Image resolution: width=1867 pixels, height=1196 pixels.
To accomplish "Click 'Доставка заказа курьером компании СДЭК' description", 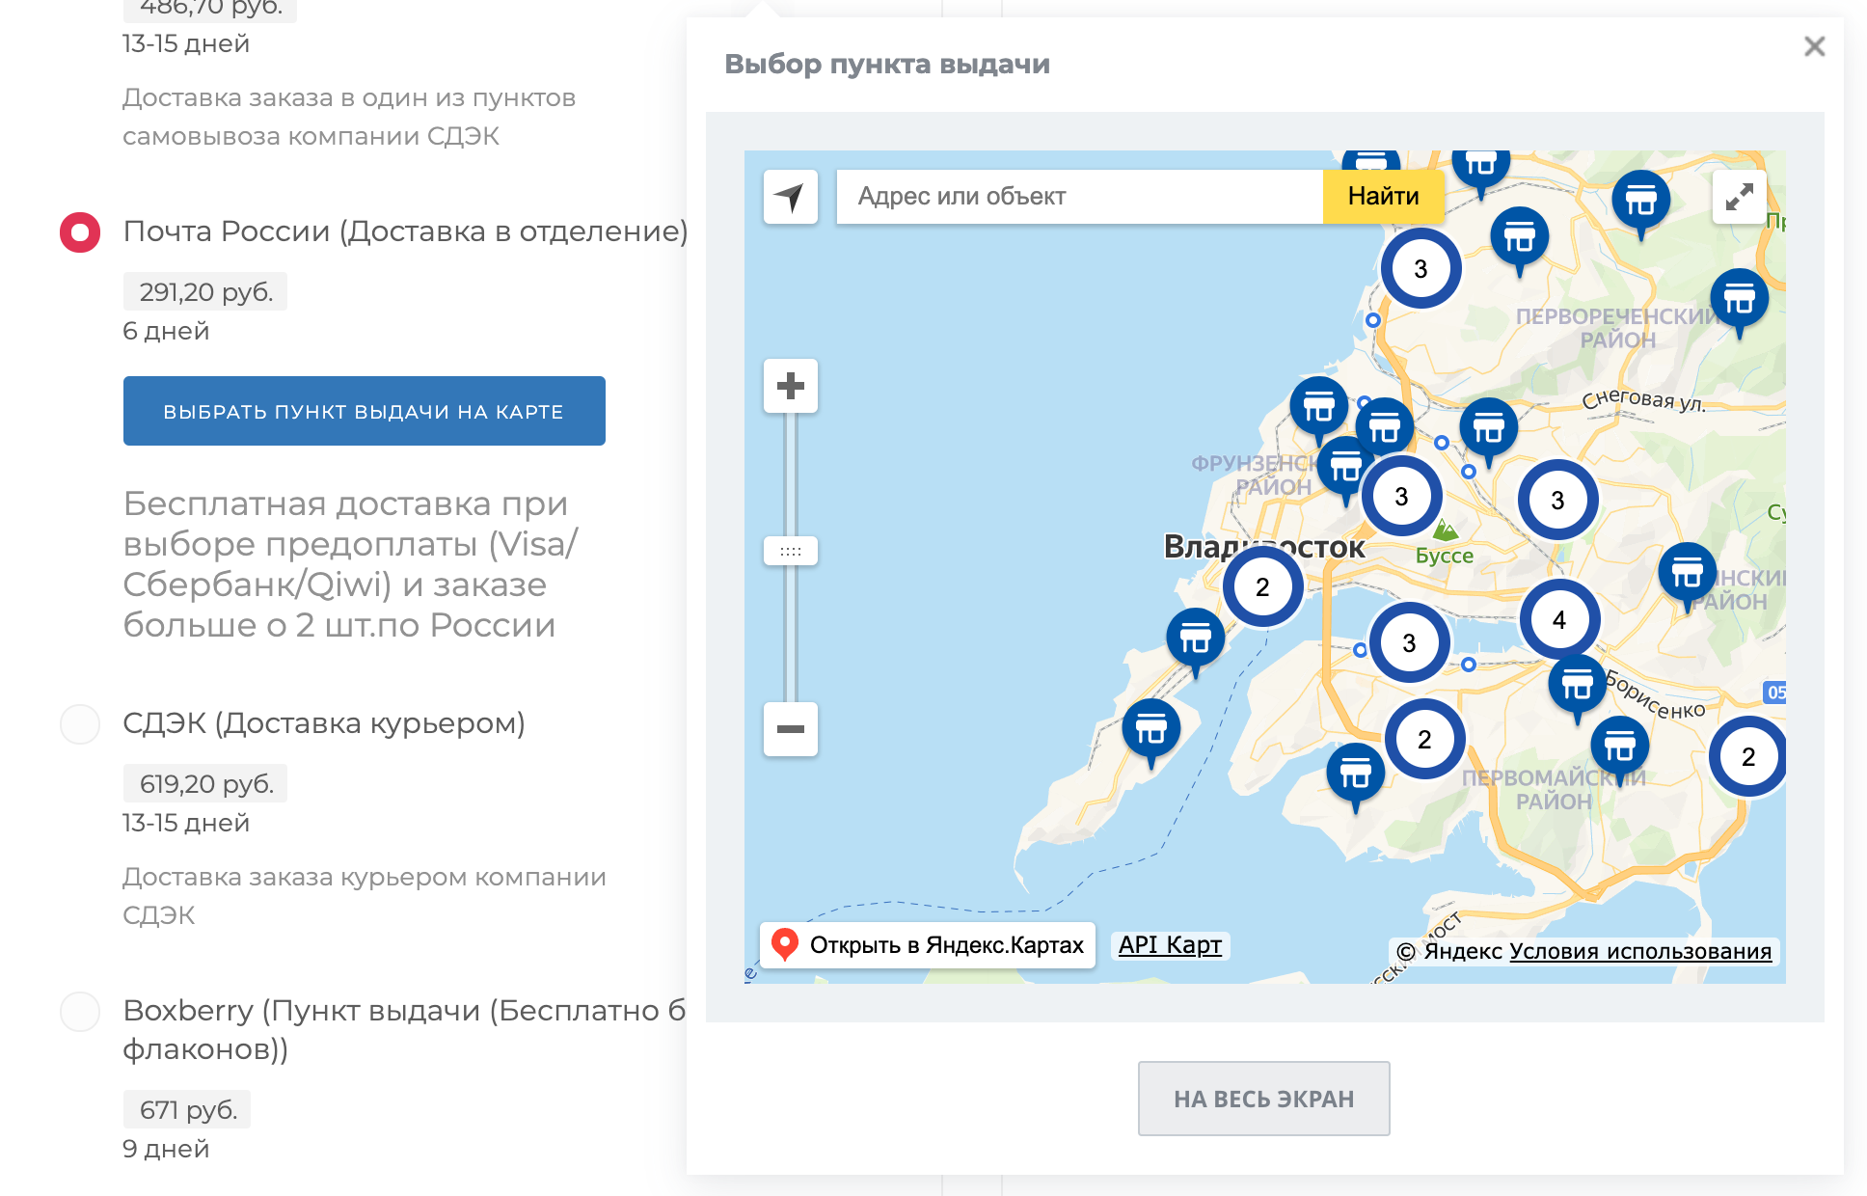I will pyautogui.click(x=365, y=896).
